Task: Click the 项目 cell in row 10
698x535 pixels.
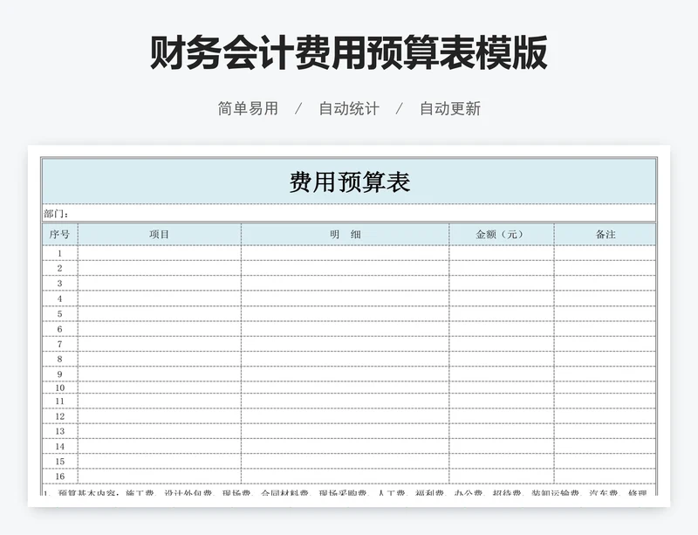Action: coord(160,388)
